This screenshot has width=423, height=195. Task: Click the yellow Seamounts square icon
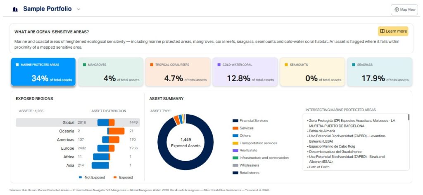pos(286,65)
